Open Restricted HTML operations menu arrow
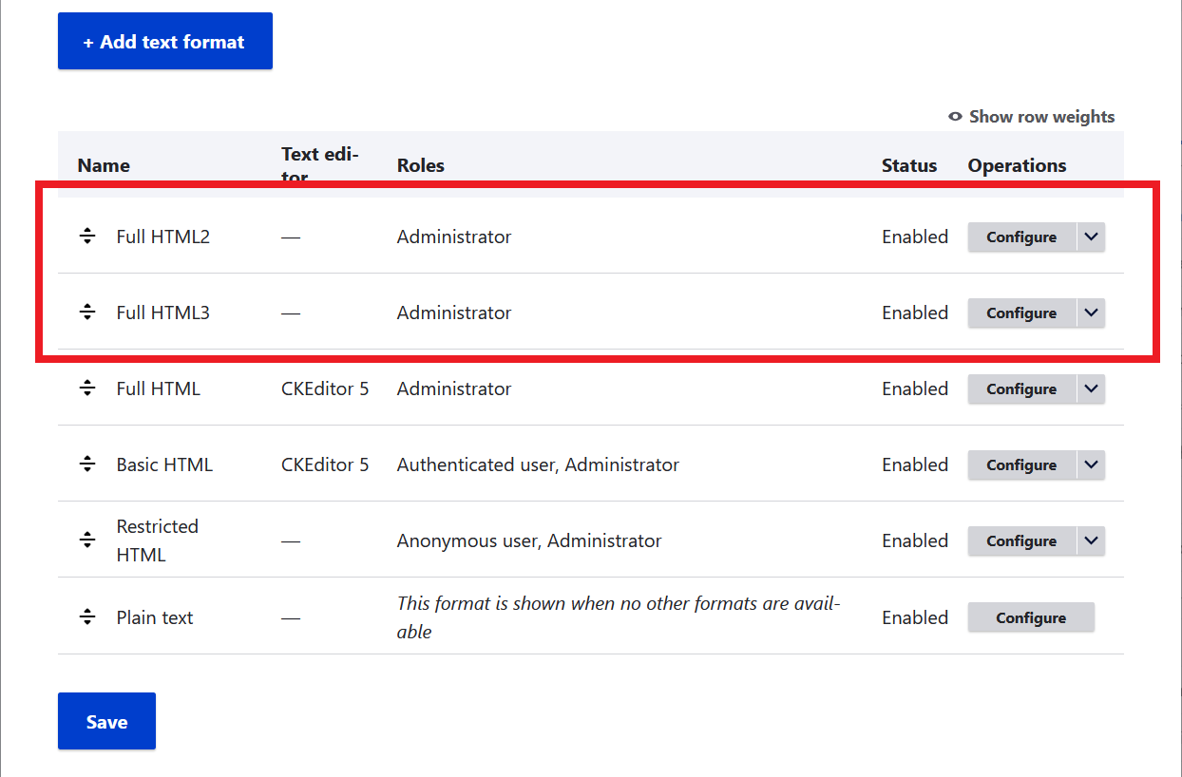1182x777 pixels. point(1090,540)
